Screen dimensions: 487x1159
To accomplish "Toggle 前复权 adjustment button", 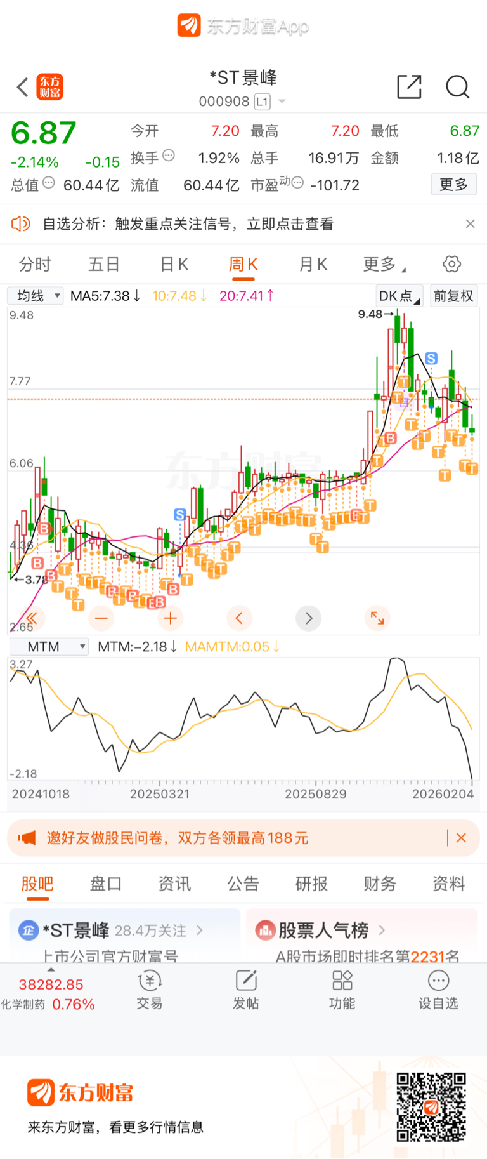I will click(453, 296).
